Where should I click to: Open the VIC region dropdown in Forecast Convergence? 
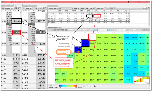point(84,30)
